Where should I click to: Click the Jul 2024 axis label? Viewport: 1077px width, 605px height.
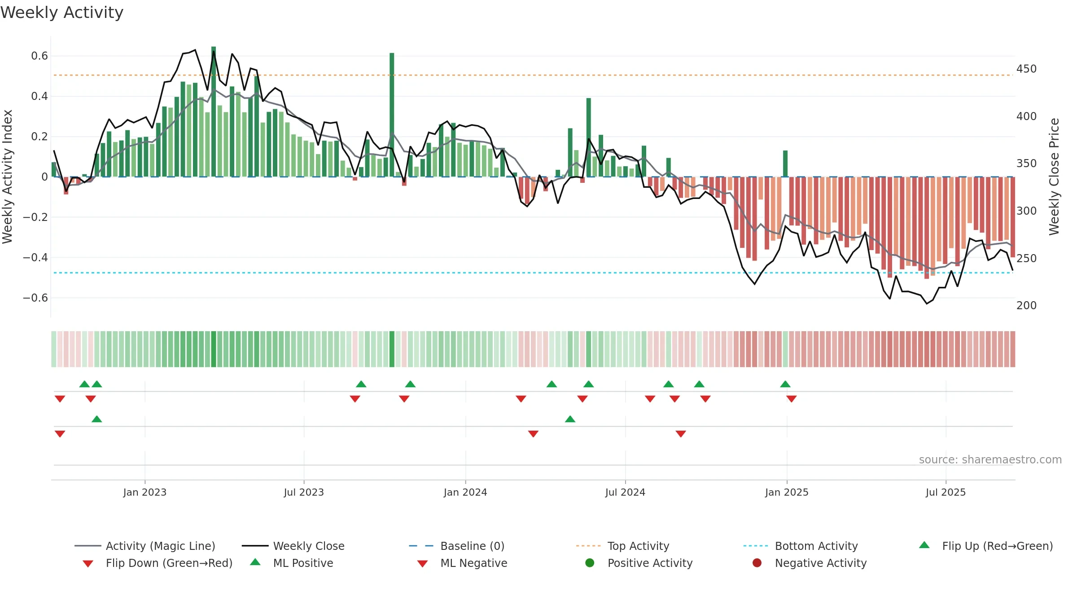click(625, 493)
